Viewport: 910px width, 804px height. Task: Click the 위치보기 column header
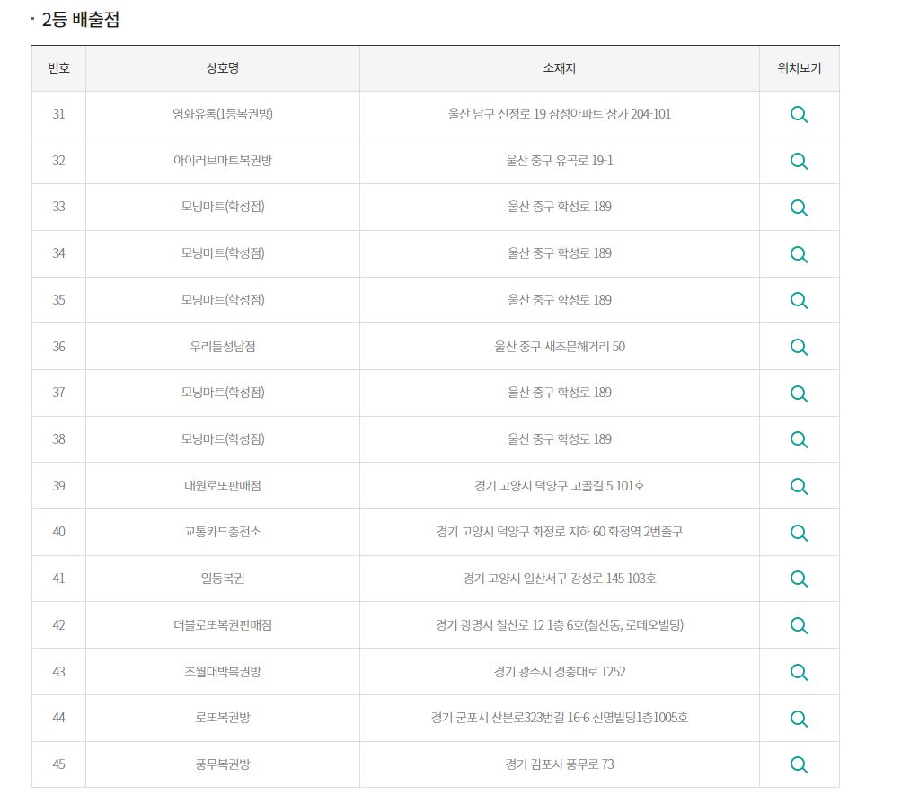click(x=800, y=68)
